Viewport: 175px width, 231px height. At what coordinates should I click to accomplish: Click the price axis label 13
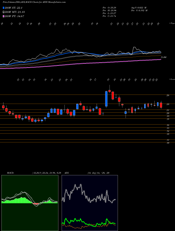click(x=168, y=134)
